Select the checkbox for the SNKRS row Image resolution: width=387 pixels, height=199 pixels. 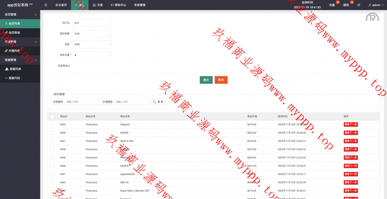tap(52, 133)
